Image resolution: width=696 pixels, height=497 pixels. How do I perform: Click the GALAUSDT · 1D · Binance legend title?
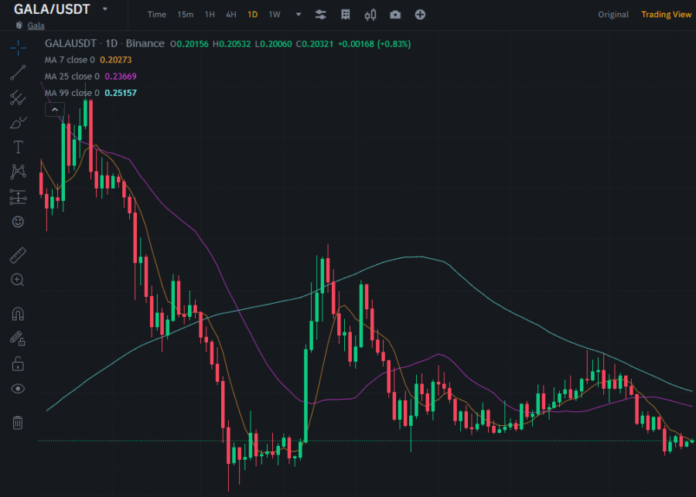[x=104, y=43]
